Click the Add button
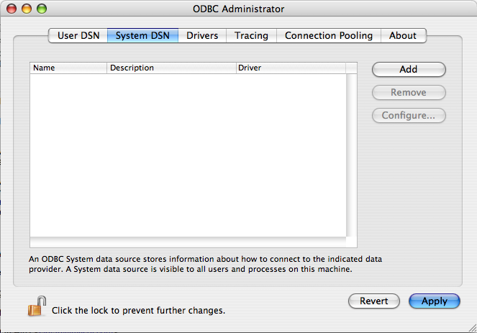This screenshot has width=477, height=333. click(409, 70)
